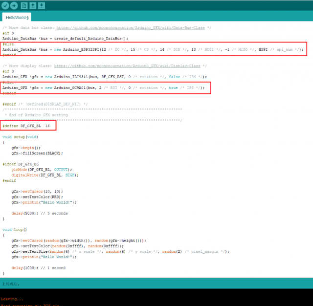Create a new sketch with the New icon
The height and width of the screenshot is (306, 313).
click(24, 5)
